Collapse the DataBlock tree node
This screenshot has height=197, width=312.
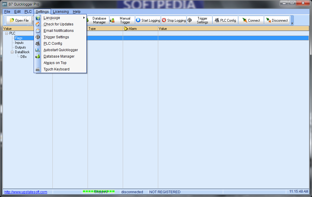(x=12, y=52)
